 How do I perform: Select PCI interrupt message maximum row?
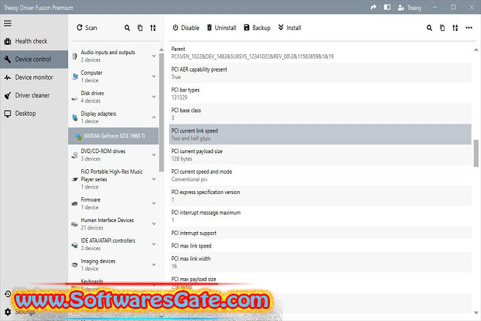(320, 216)
